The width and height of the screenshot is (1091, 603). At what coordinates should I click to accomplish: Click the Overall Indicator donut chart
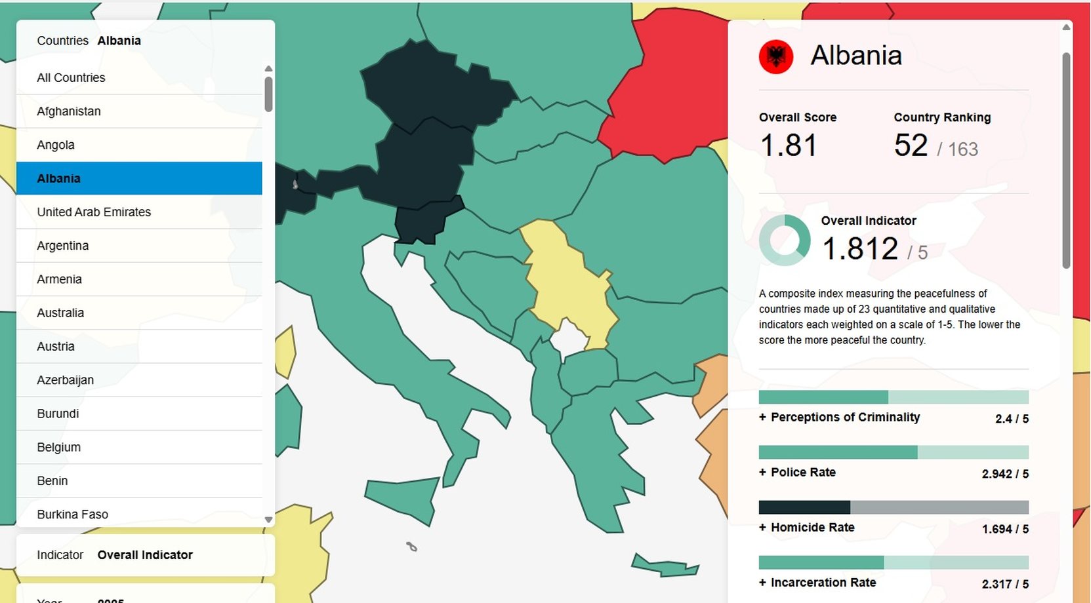coord(784,240)
